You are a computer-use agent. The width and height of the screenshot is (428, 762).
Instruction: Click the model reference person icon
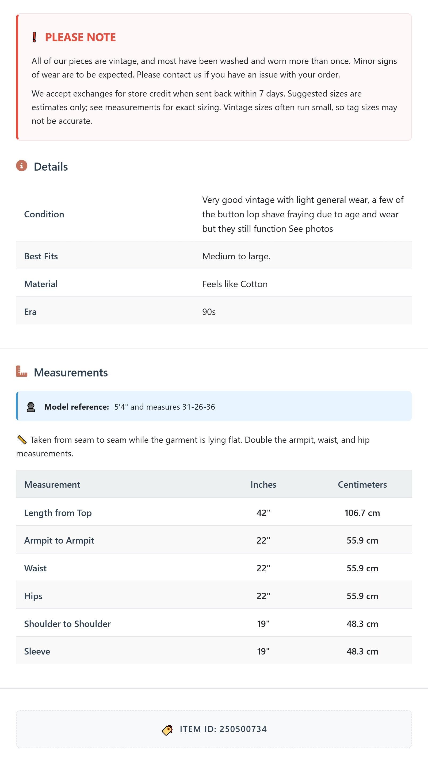tap(31, 407)
